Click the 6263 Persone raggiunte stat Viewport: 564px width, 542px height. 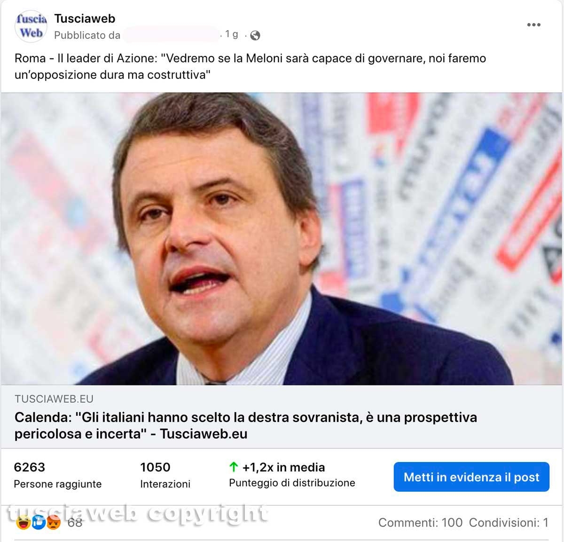click(58, 475)
